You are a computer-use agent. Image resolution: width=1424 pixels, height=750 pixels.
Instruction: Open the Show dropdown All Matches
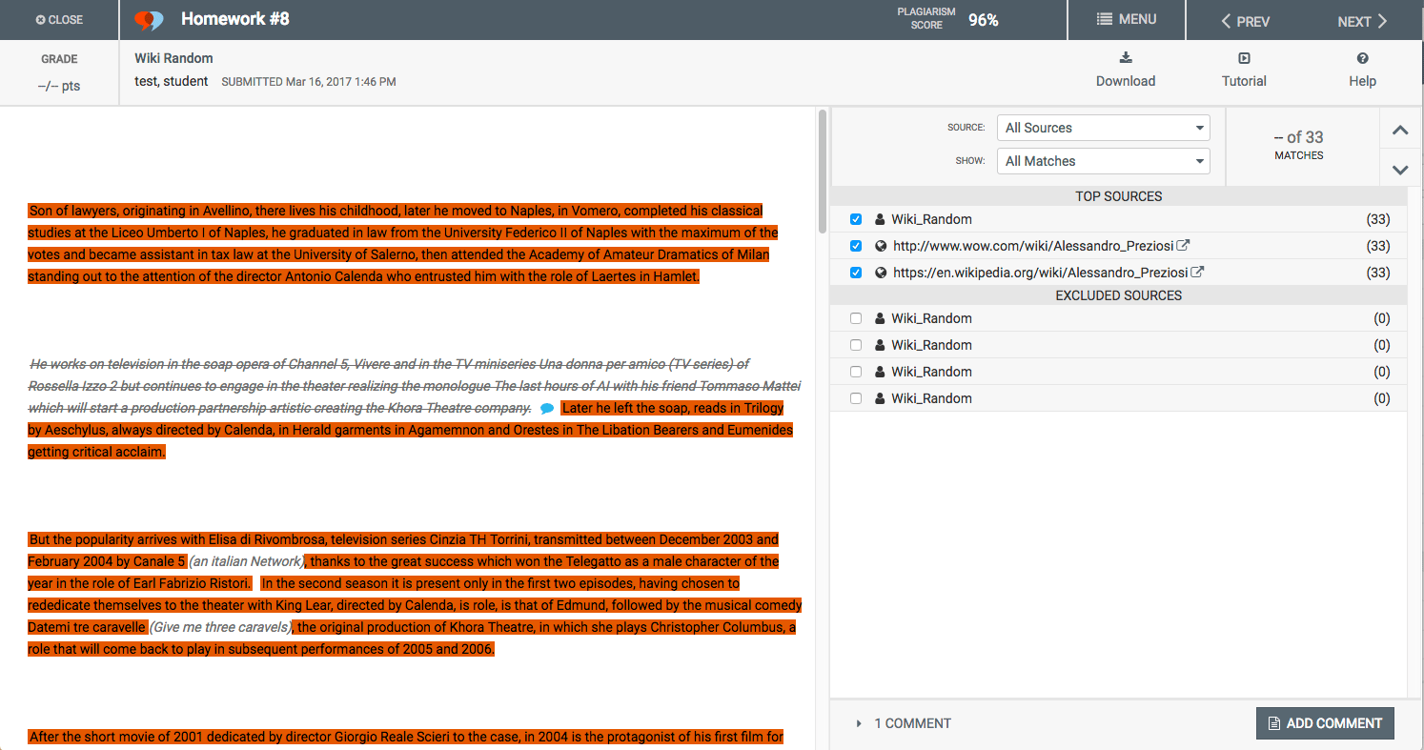[x=1103, y=161]
